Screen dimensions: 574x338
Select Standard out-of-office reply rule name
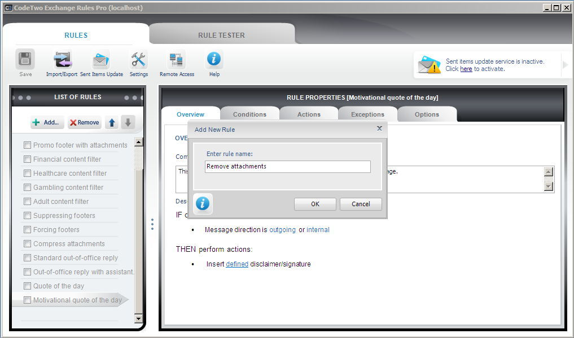coord(76,258)
